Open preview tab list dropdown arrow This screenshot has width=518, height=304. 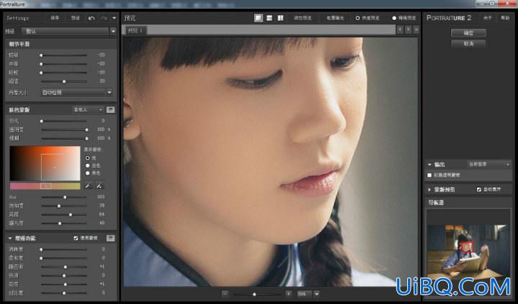pyautogui.click(x=417, y=29)
